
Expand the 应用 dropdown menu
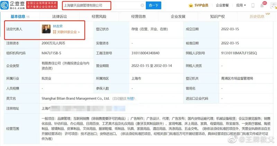pyautogui.click(x=241, y=5)
